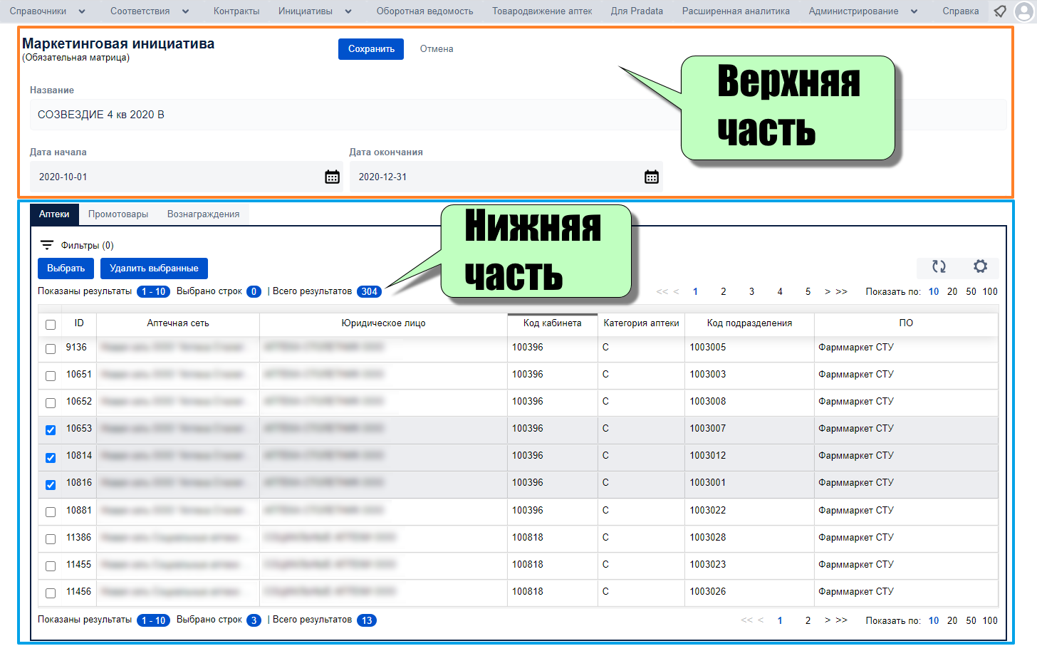
Task: Go to page 3 in top pager
Action: pos(751,291)
